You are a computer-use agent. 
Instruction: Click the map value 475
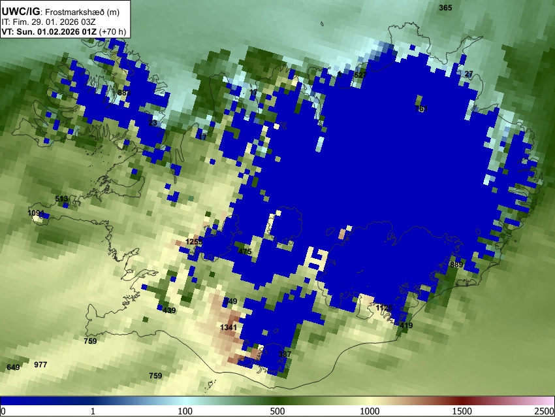pyautogui.click(x=245, y=252)
